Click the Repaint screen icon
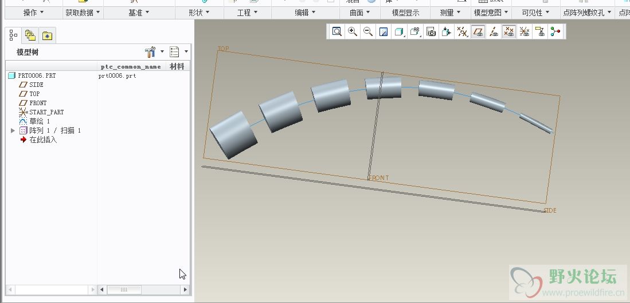Viewport: 630px width, 303px height. click(x=384, y=32)
